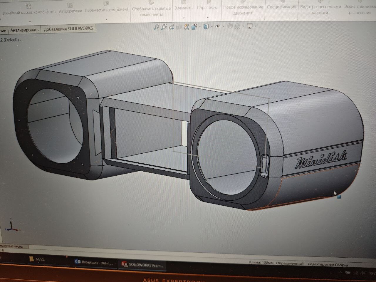Toggle Hide/Show Items eye icon
The image size is (376, 282).
pyautogui.click(x=218, y=26)
